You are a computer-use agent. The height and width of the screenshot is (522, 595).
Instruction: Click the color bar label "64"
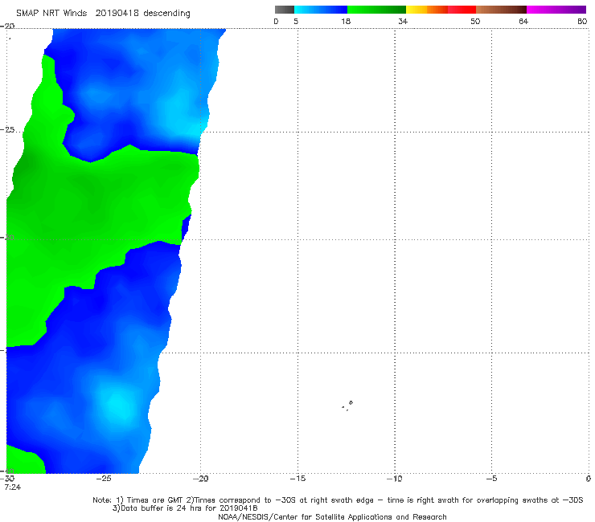(x=523, y=22)
